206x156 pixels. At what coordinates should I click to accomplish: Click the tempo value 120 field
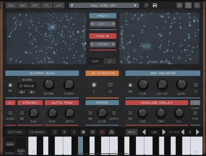click(154, 132)
